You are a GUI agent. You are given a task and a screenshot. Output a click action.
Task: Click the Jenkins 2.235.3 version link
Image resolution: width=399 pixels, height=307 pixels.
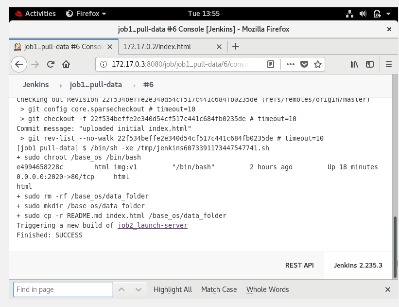[358, 265]
